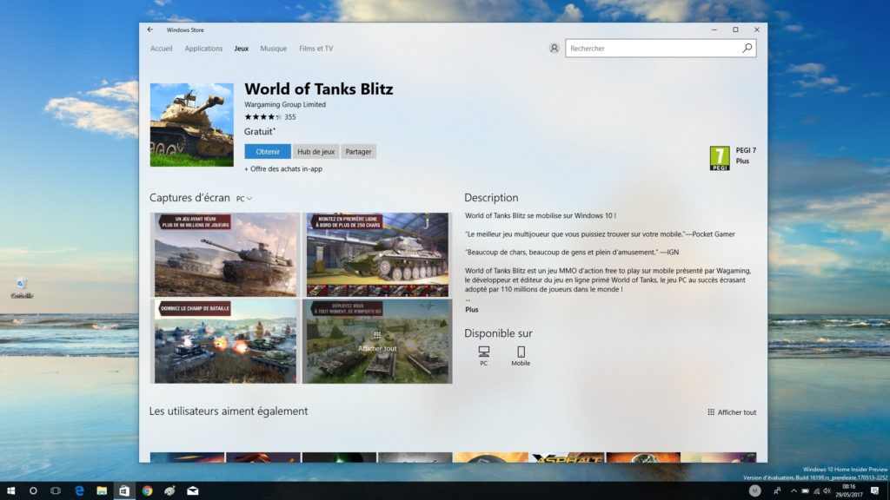The height and width of the screenshot is (500, 890).
Task: Launch Google Chrome from the taskbar
Action: 147,491
